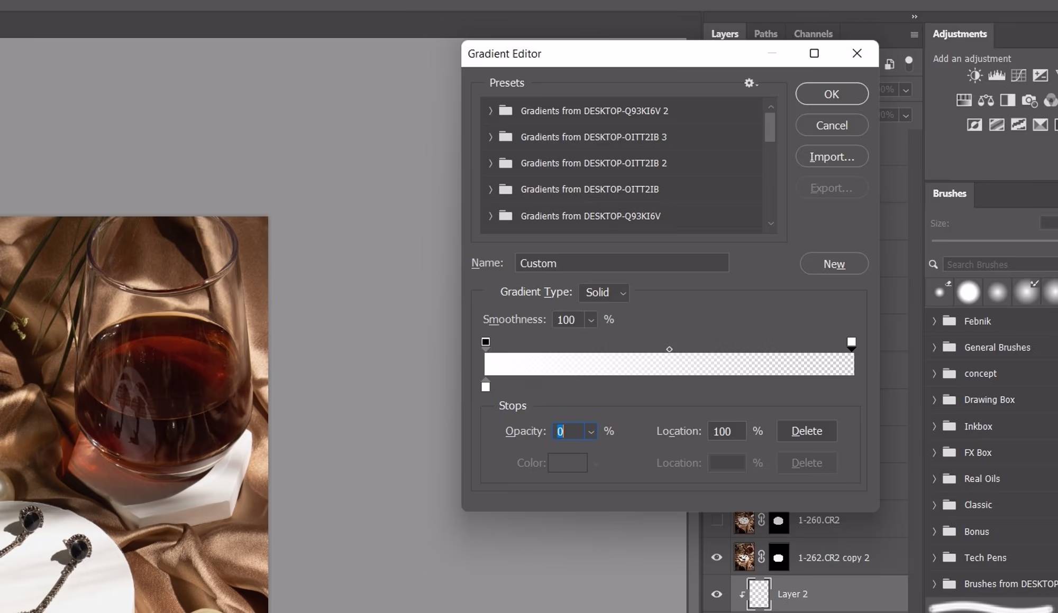The height and width of the screenshot is (613, 1058).
Task: Hide the 1-262.CR2 copy 2 layer
Action: pyautogui.click(x=716, y=558)
